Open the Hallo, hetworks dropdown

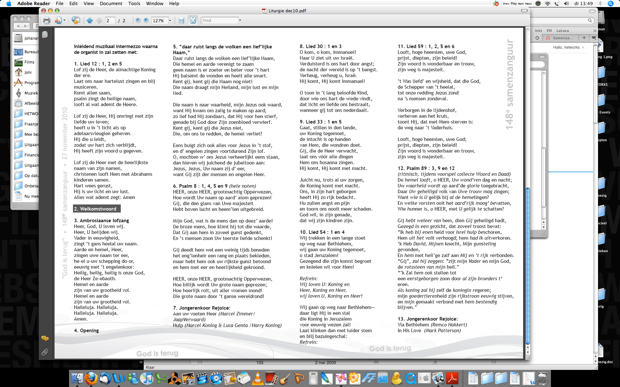click(568, 47)
